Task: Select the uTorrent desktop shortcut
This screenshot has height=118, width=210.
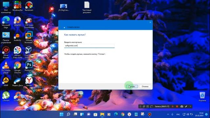Action: click(6, 96)
